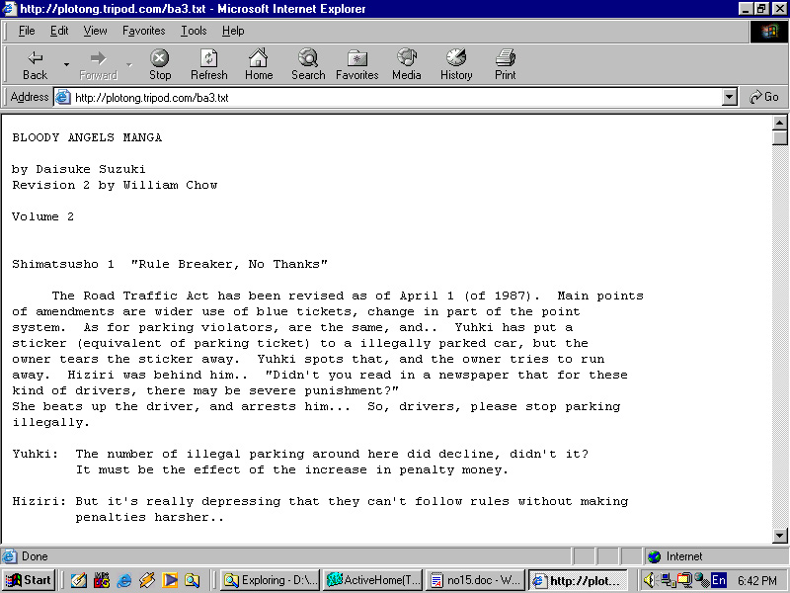790x593 pixels.
Task: Launch the Winamp quick launch icon
Action: 146,580
